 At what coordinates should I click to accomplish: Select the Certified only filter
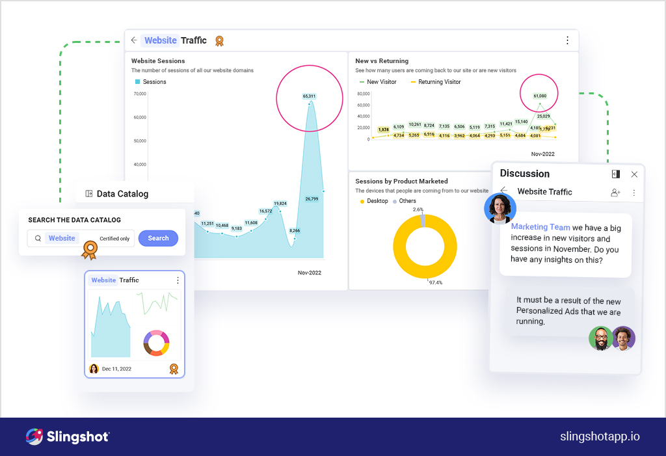[x=114, y=239]
